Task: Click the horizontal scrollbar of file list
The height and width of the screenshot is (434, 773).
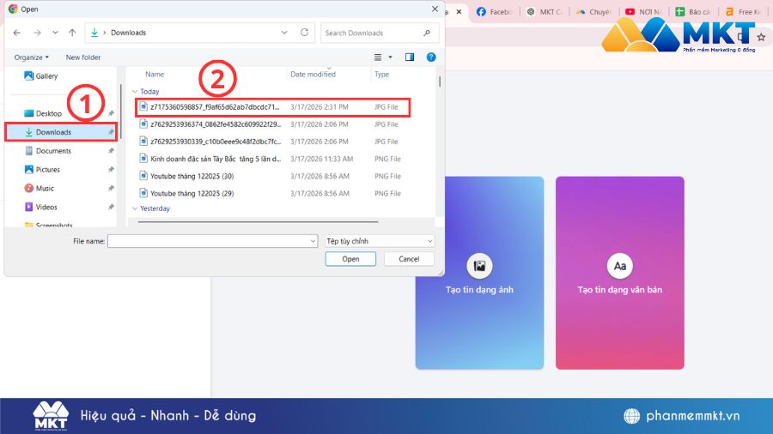Action: pyautogui.click(x=258, y=222)
